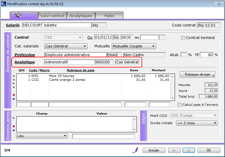225x157 pixels.
Task: Click the Jours field showing 17,34
Action: 212,91
